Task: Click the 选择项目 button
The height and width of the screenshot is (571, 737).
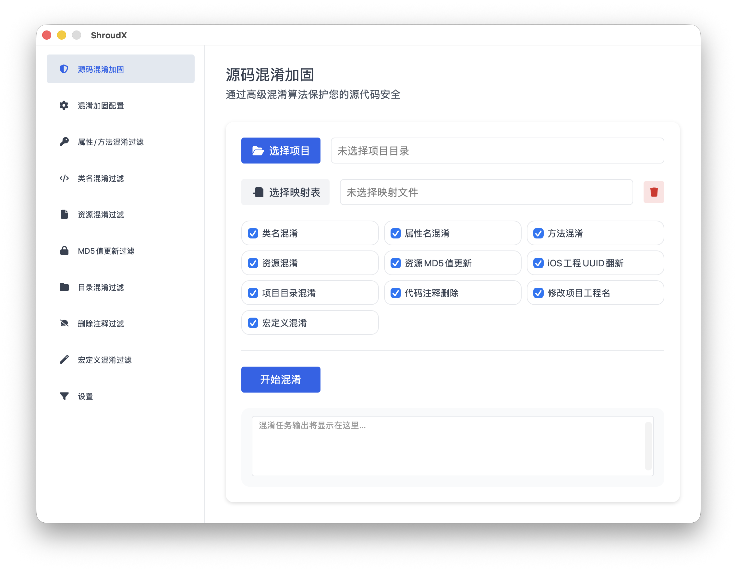Action: click(281, 151)
